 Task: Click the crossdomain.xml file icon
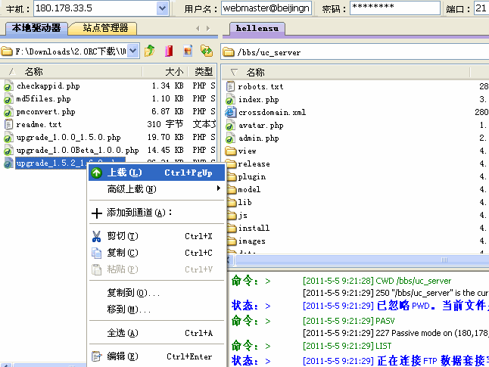(x=230, y=112)
